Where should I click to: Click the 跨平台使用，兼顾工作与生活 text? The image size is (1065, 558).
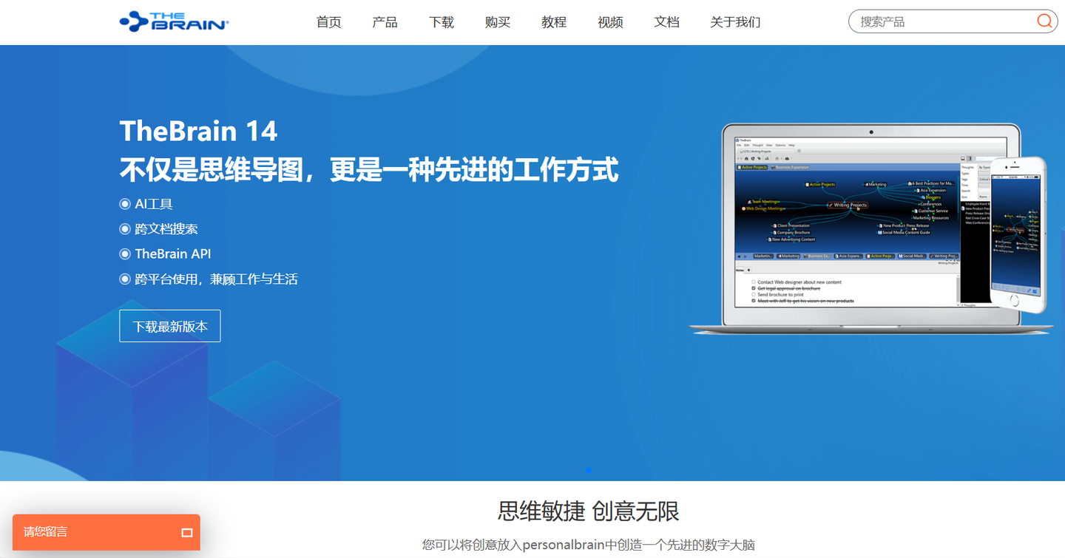217,279
